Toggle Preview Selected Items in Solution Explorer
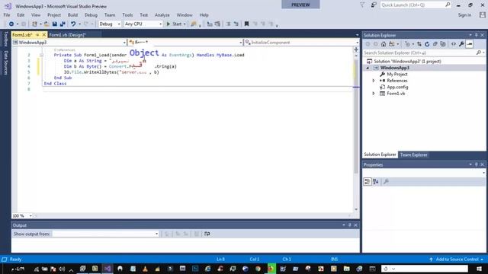Screen dimensions: 488x274 (x=470, y=44)
